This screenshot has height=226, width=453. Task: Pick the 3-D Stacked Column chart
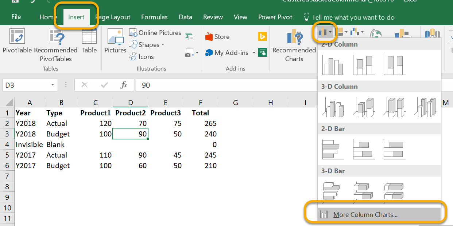364,107
